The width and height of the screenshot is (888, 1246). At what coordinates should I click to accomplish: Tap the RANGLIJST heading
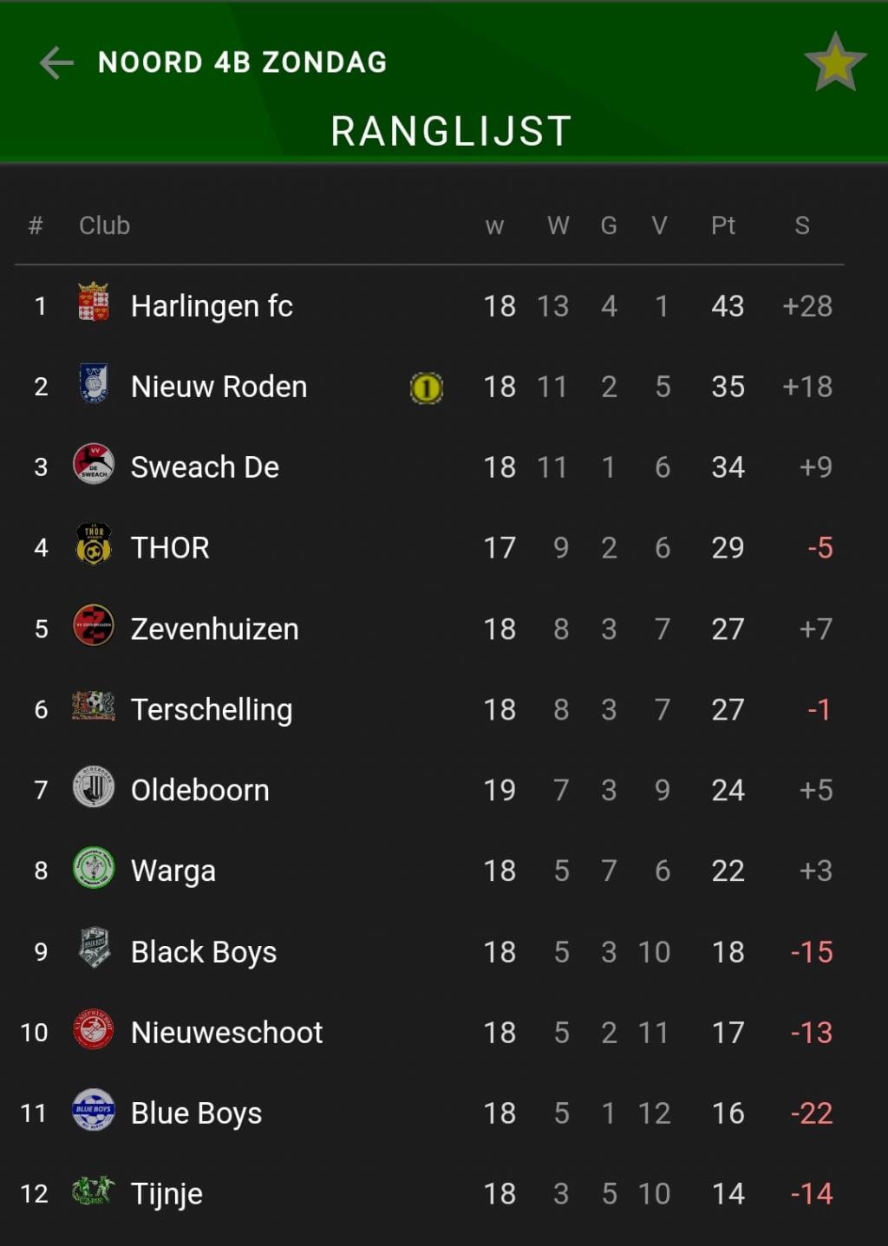point(451,132)
